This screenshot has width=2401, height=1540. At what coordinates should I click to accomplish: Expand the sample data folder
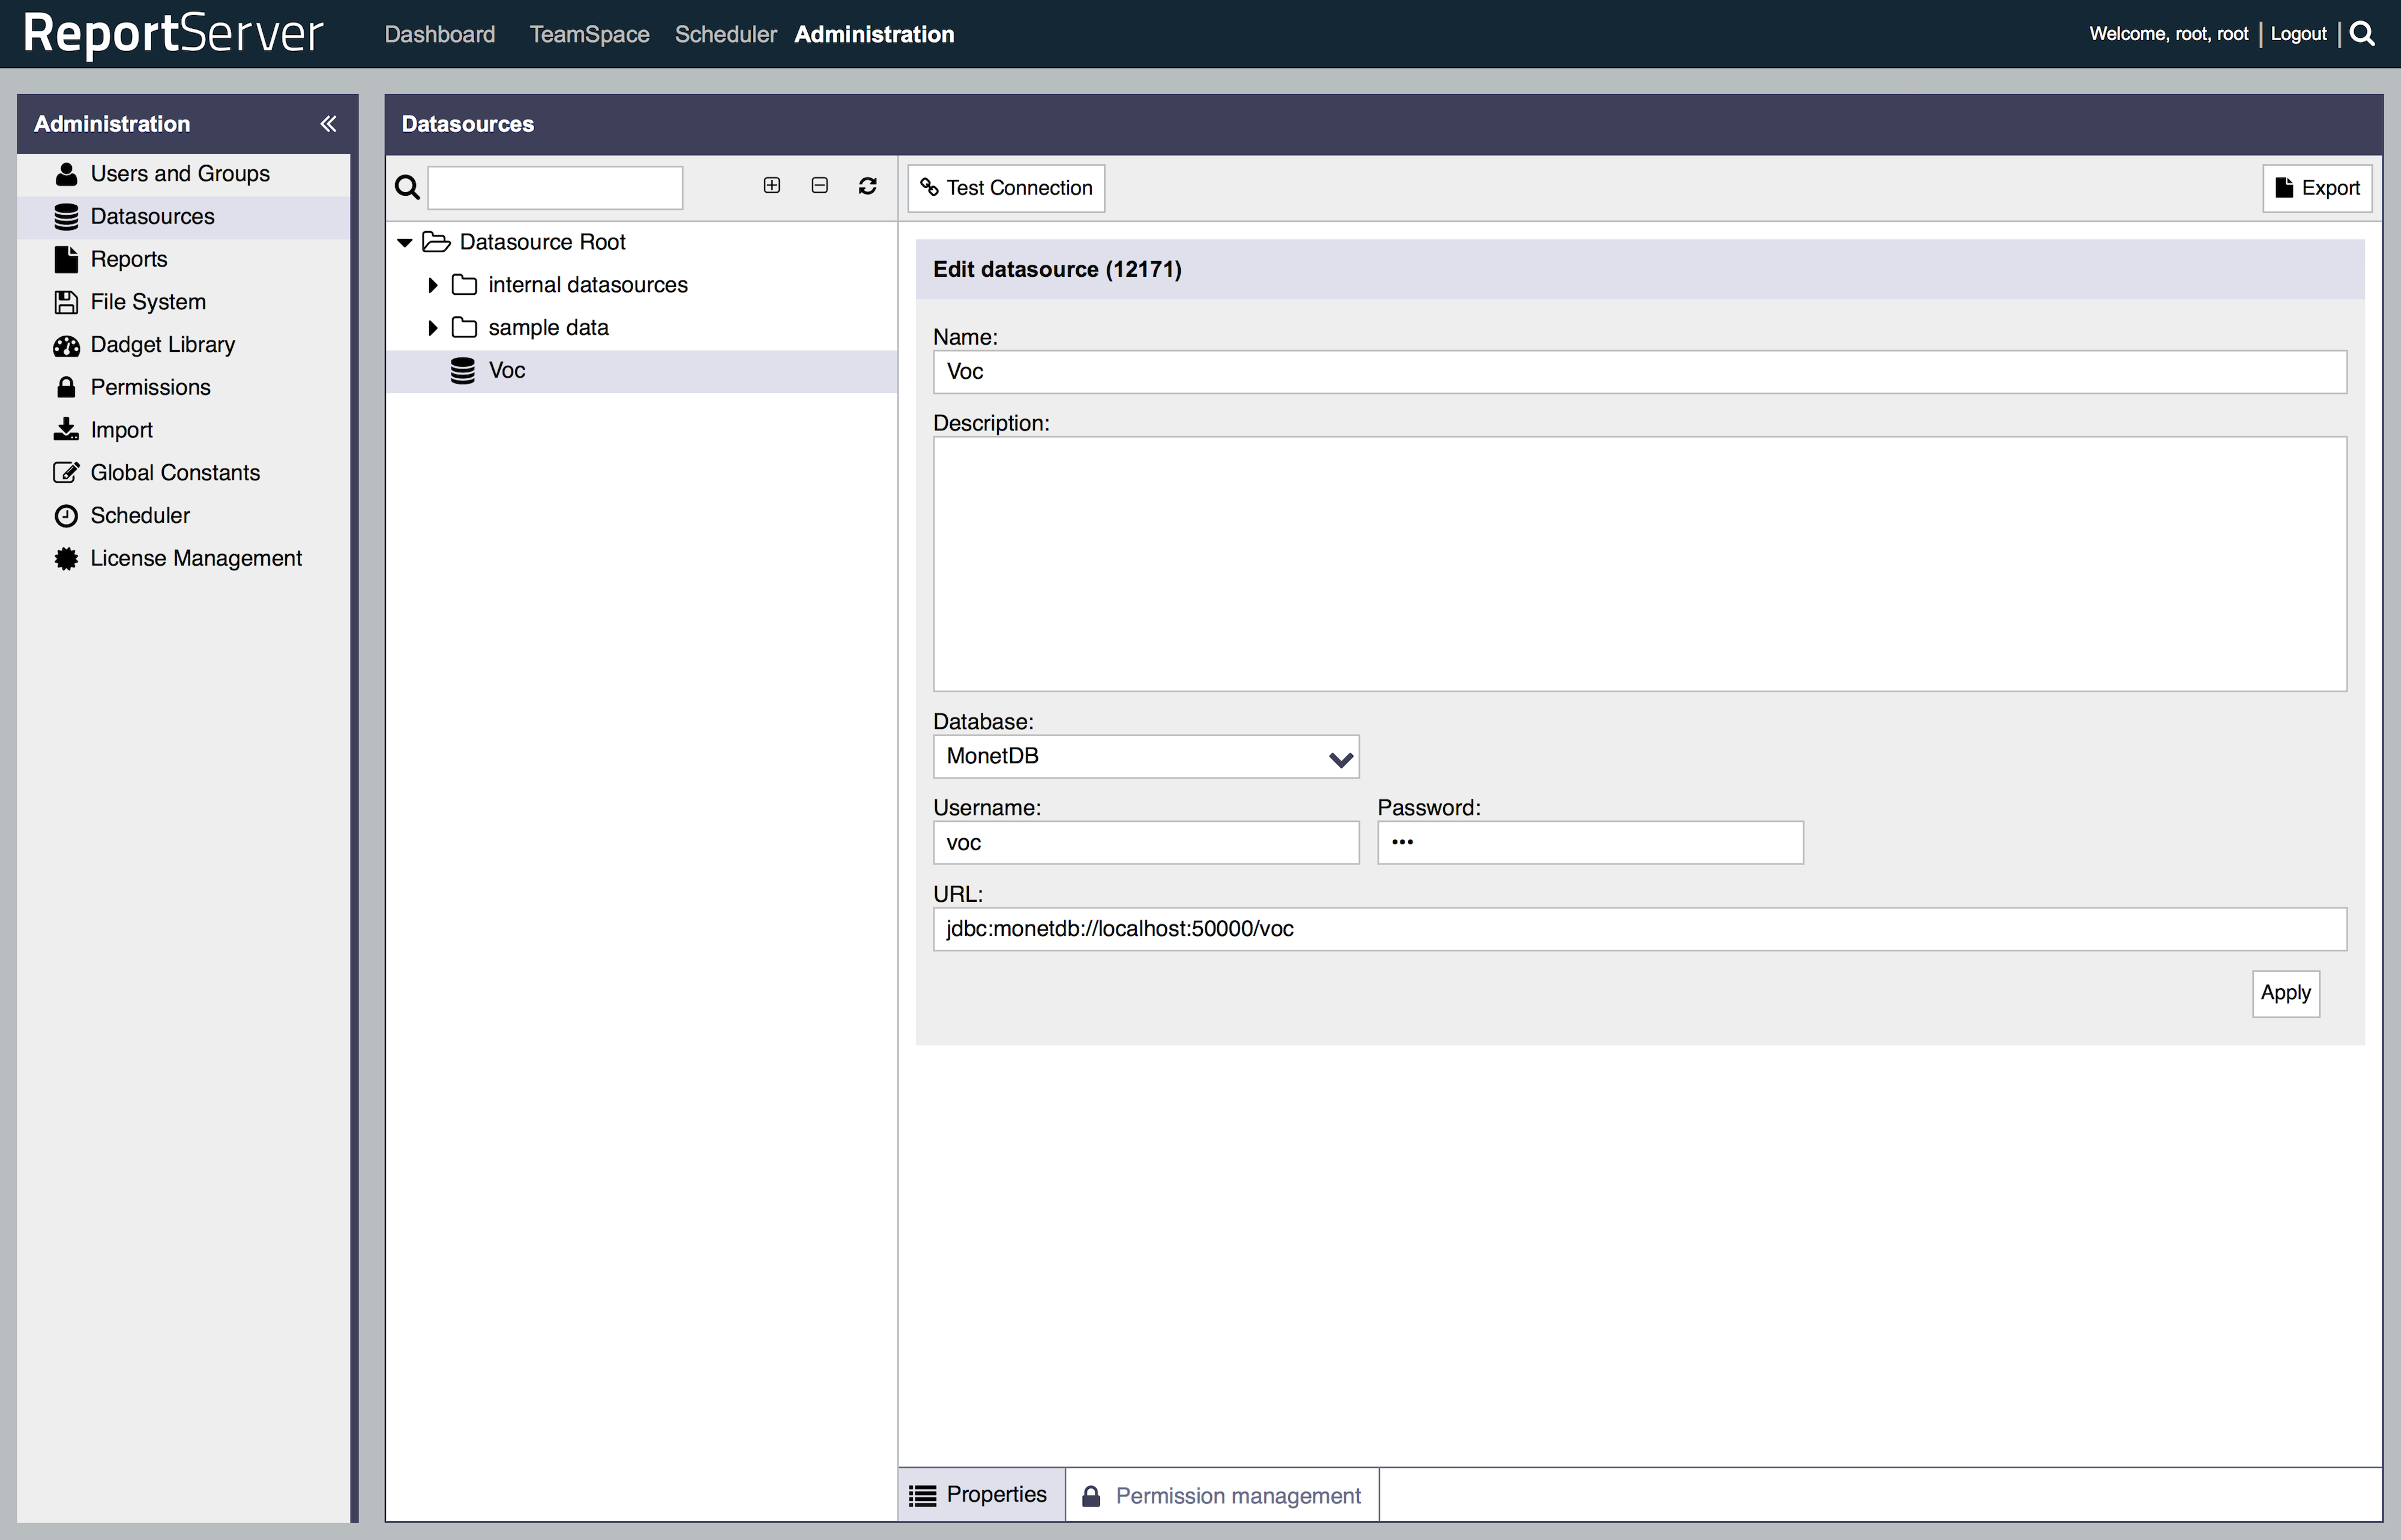[433, 328]
